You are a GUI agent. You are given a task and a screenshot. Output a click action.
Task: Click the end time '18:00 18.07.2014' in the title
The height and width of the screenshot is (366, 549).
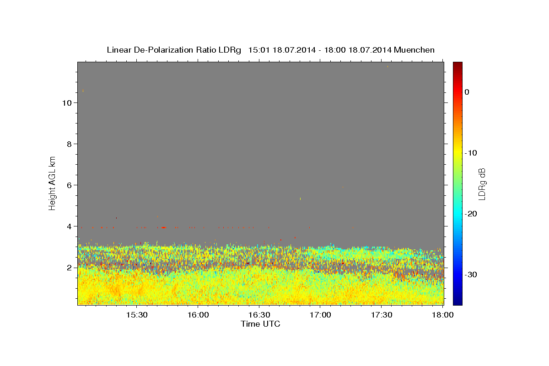358,50
